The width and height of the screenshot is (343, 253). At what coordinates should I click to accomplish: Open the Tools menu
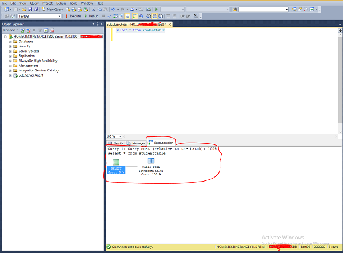coord(74,3)
